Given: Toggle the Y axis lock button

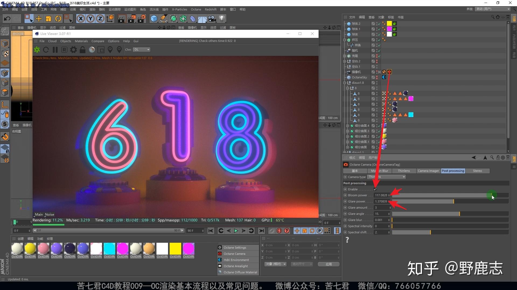Looking at the screenshot, I should coord(90,19).
